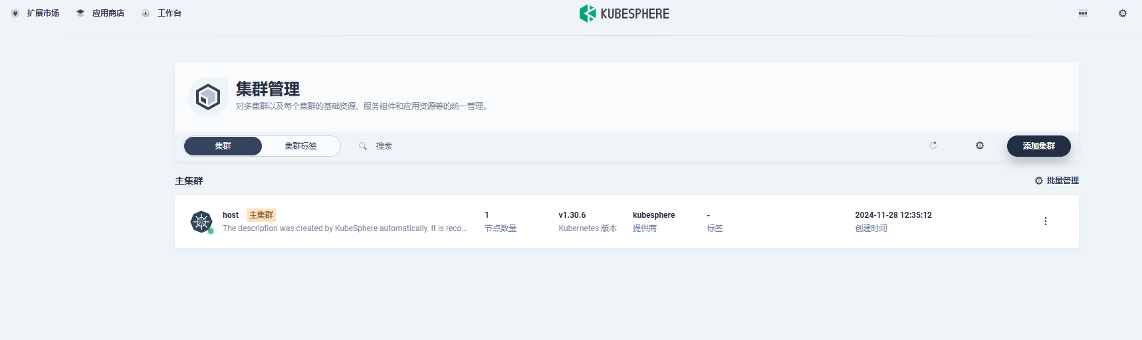The height and width of the screenshot is (340, 1142).
Task: Refresh the cluster list
Action: (x=933, y=145)
